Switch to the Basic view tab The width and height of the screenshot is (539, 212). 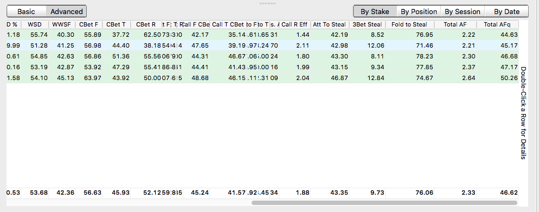(27, 11)
